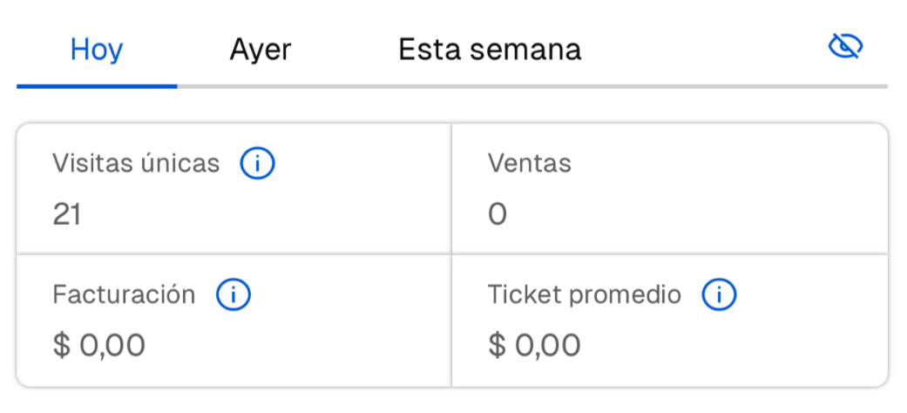Click the Facturación label text

pos(124,295)
